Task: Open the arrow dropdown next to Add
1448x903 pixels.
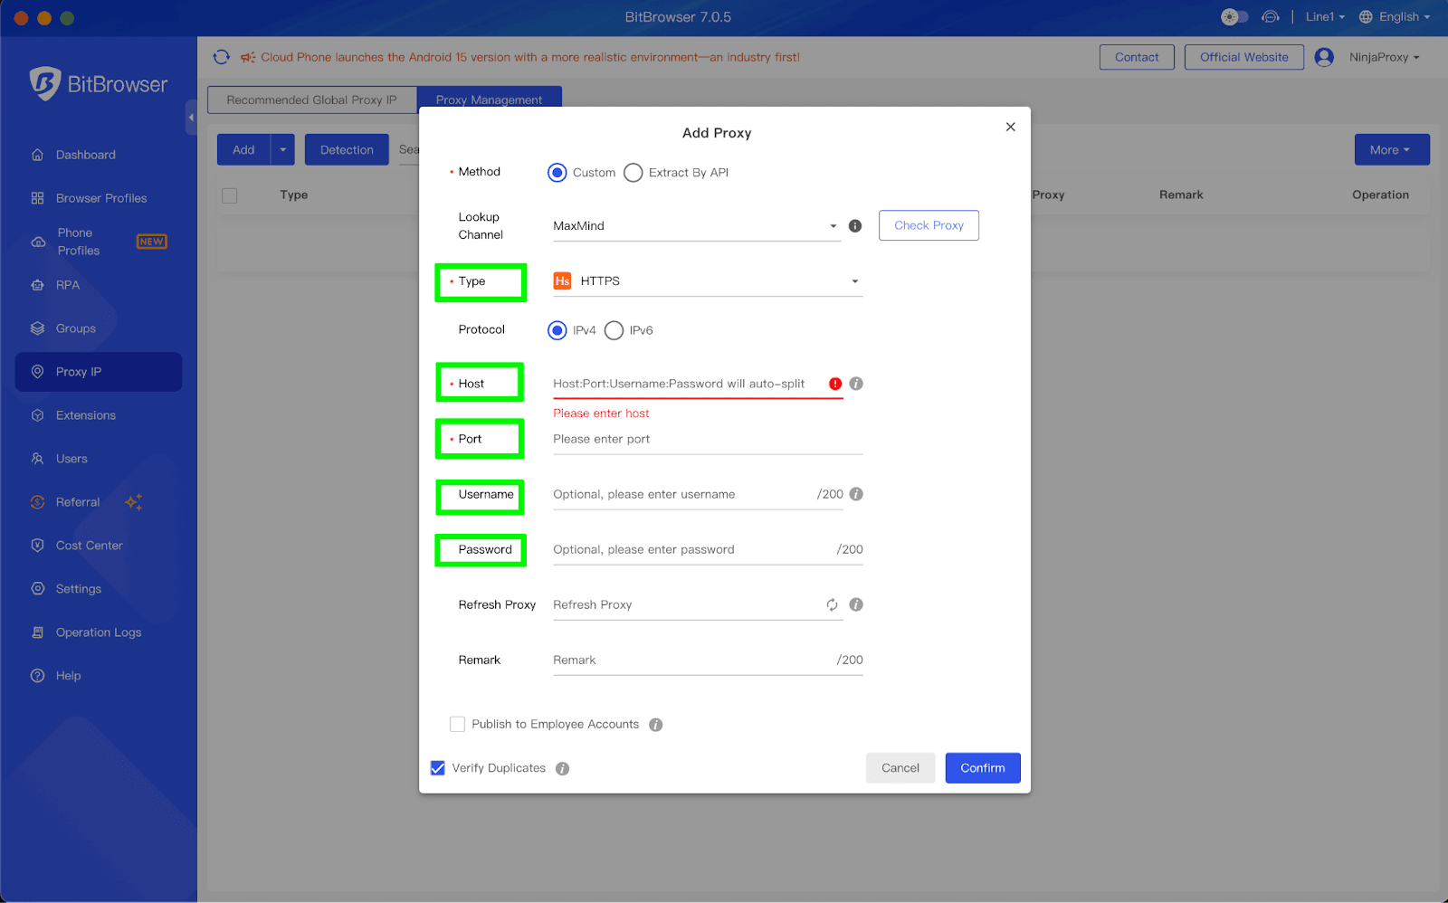Action: pyautogui.click(x=283, y=150)
